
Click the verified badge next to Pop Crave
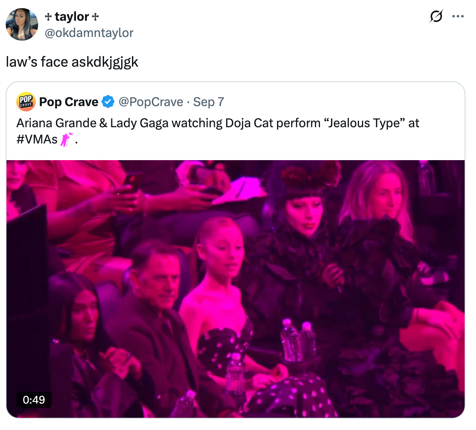[x=108, y=102]
